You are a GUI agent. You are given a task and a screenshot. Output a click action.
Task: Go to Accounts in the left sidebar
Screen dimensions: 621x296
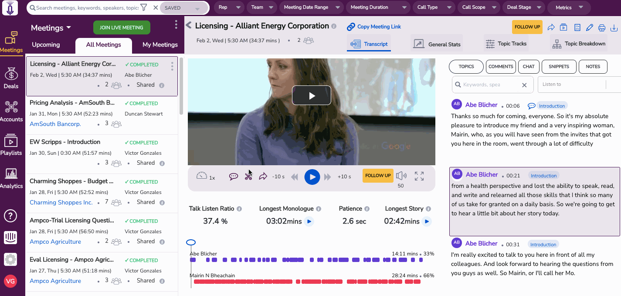[x=11, y=111]
